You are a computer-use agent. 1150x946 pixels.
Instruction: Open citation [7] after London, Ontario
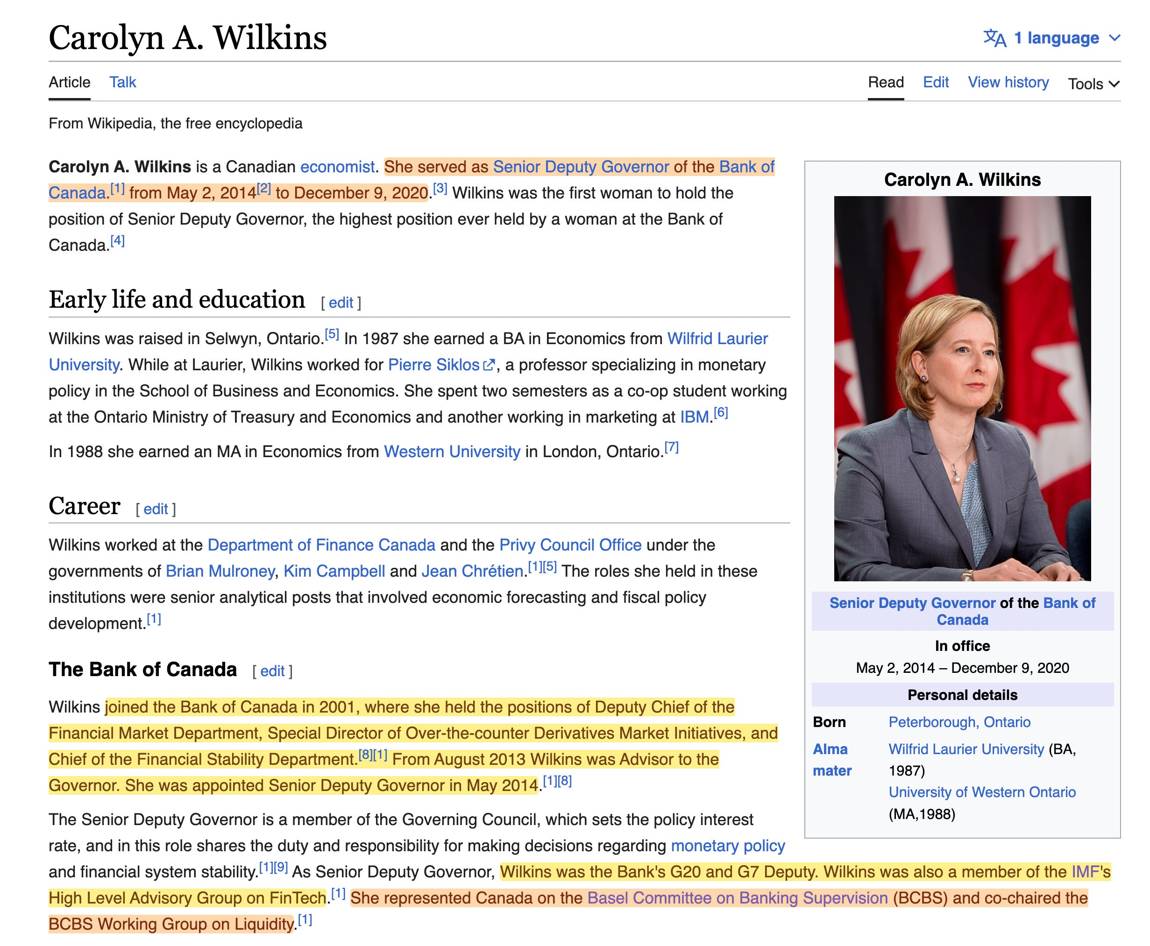pos(672,447)
